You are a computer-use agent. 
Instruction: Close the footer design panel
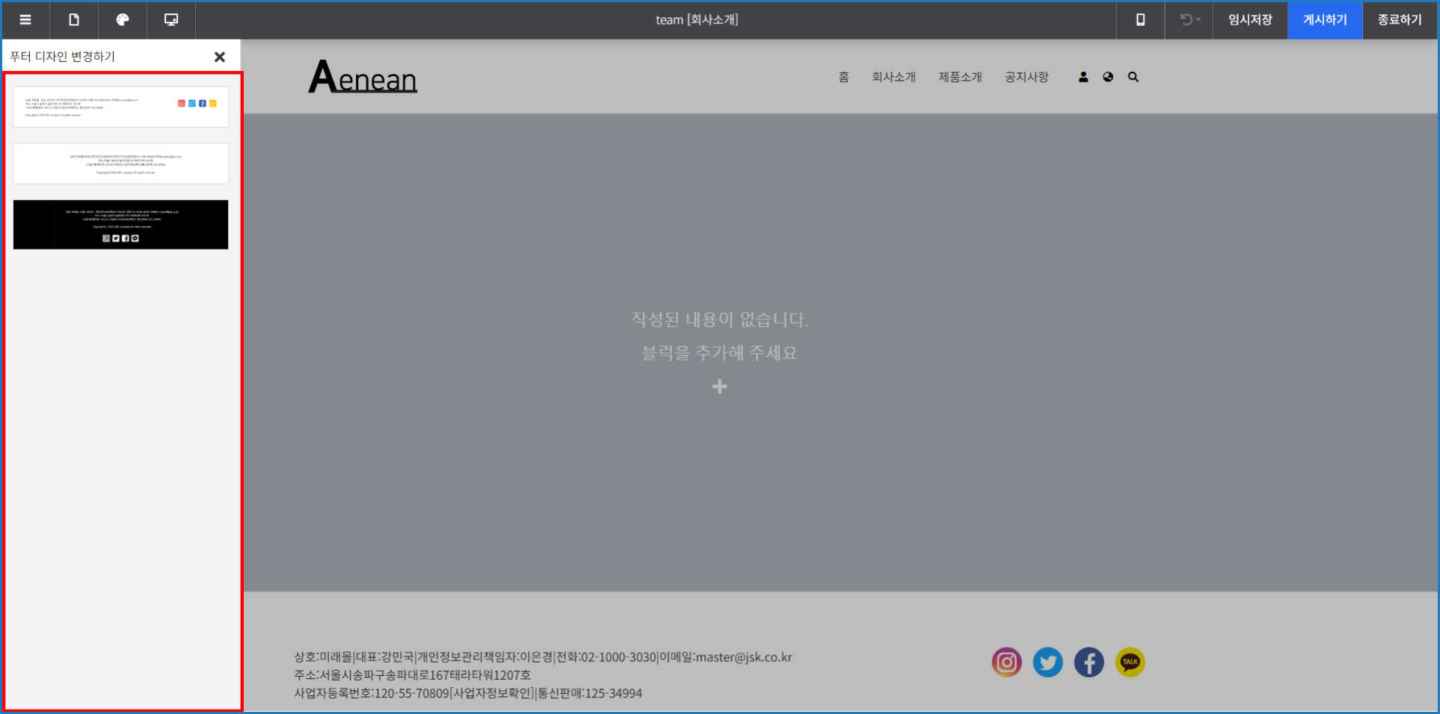pos(220,57)
